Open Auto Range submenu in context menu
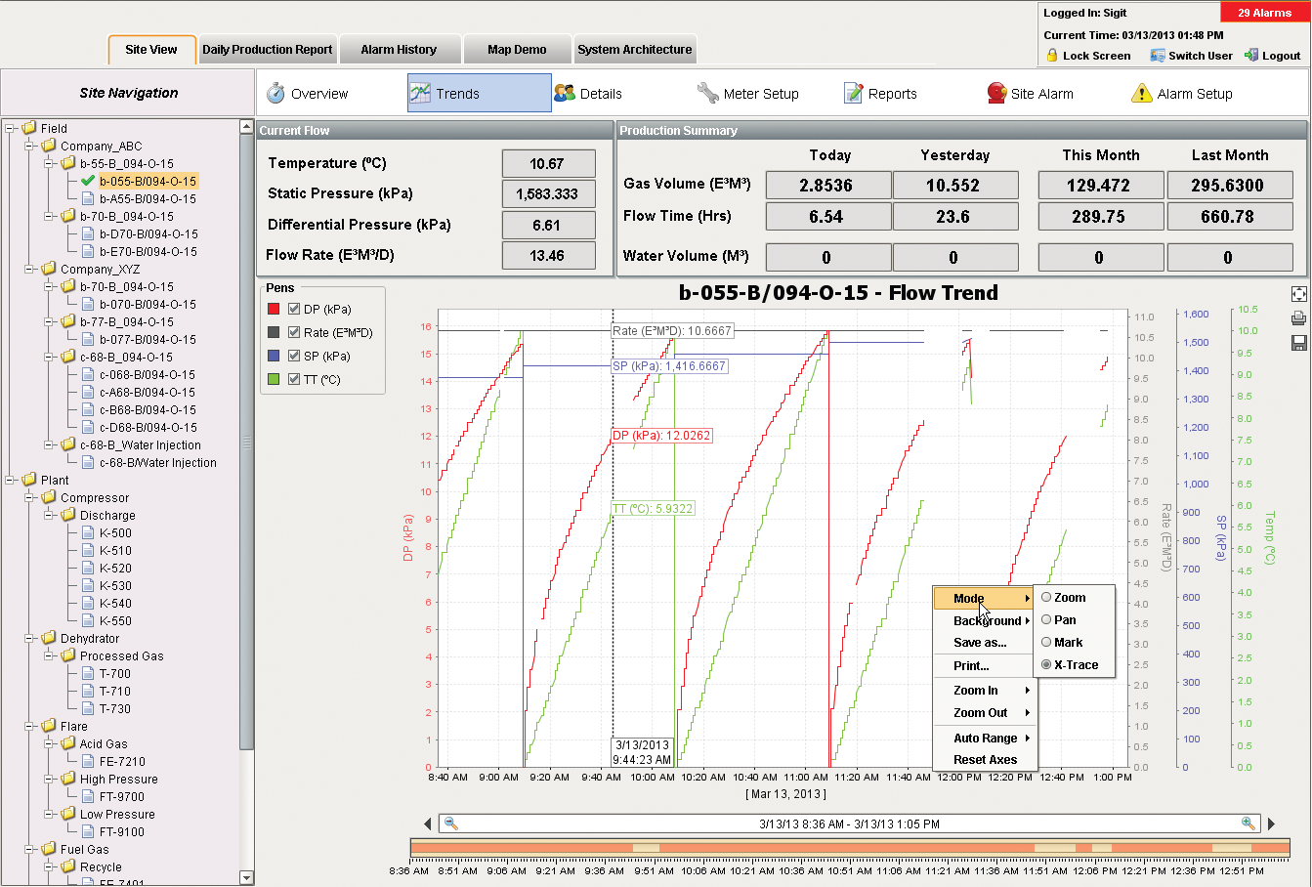 click(x=985, y=738)
